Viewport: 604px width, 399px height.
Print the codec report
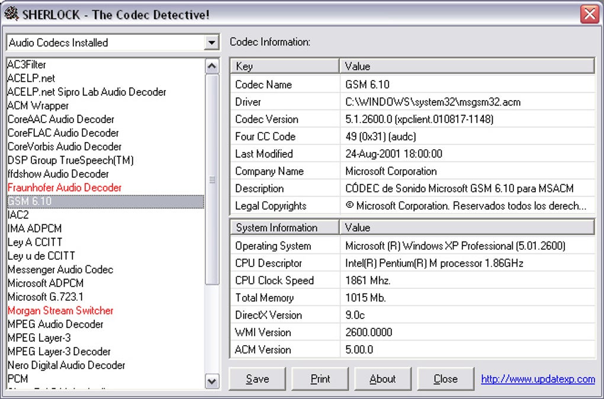pos(320,379)
